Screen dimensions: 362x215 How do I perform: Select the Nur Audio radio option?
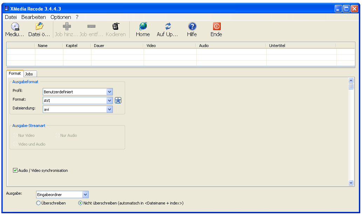point(57,135)
